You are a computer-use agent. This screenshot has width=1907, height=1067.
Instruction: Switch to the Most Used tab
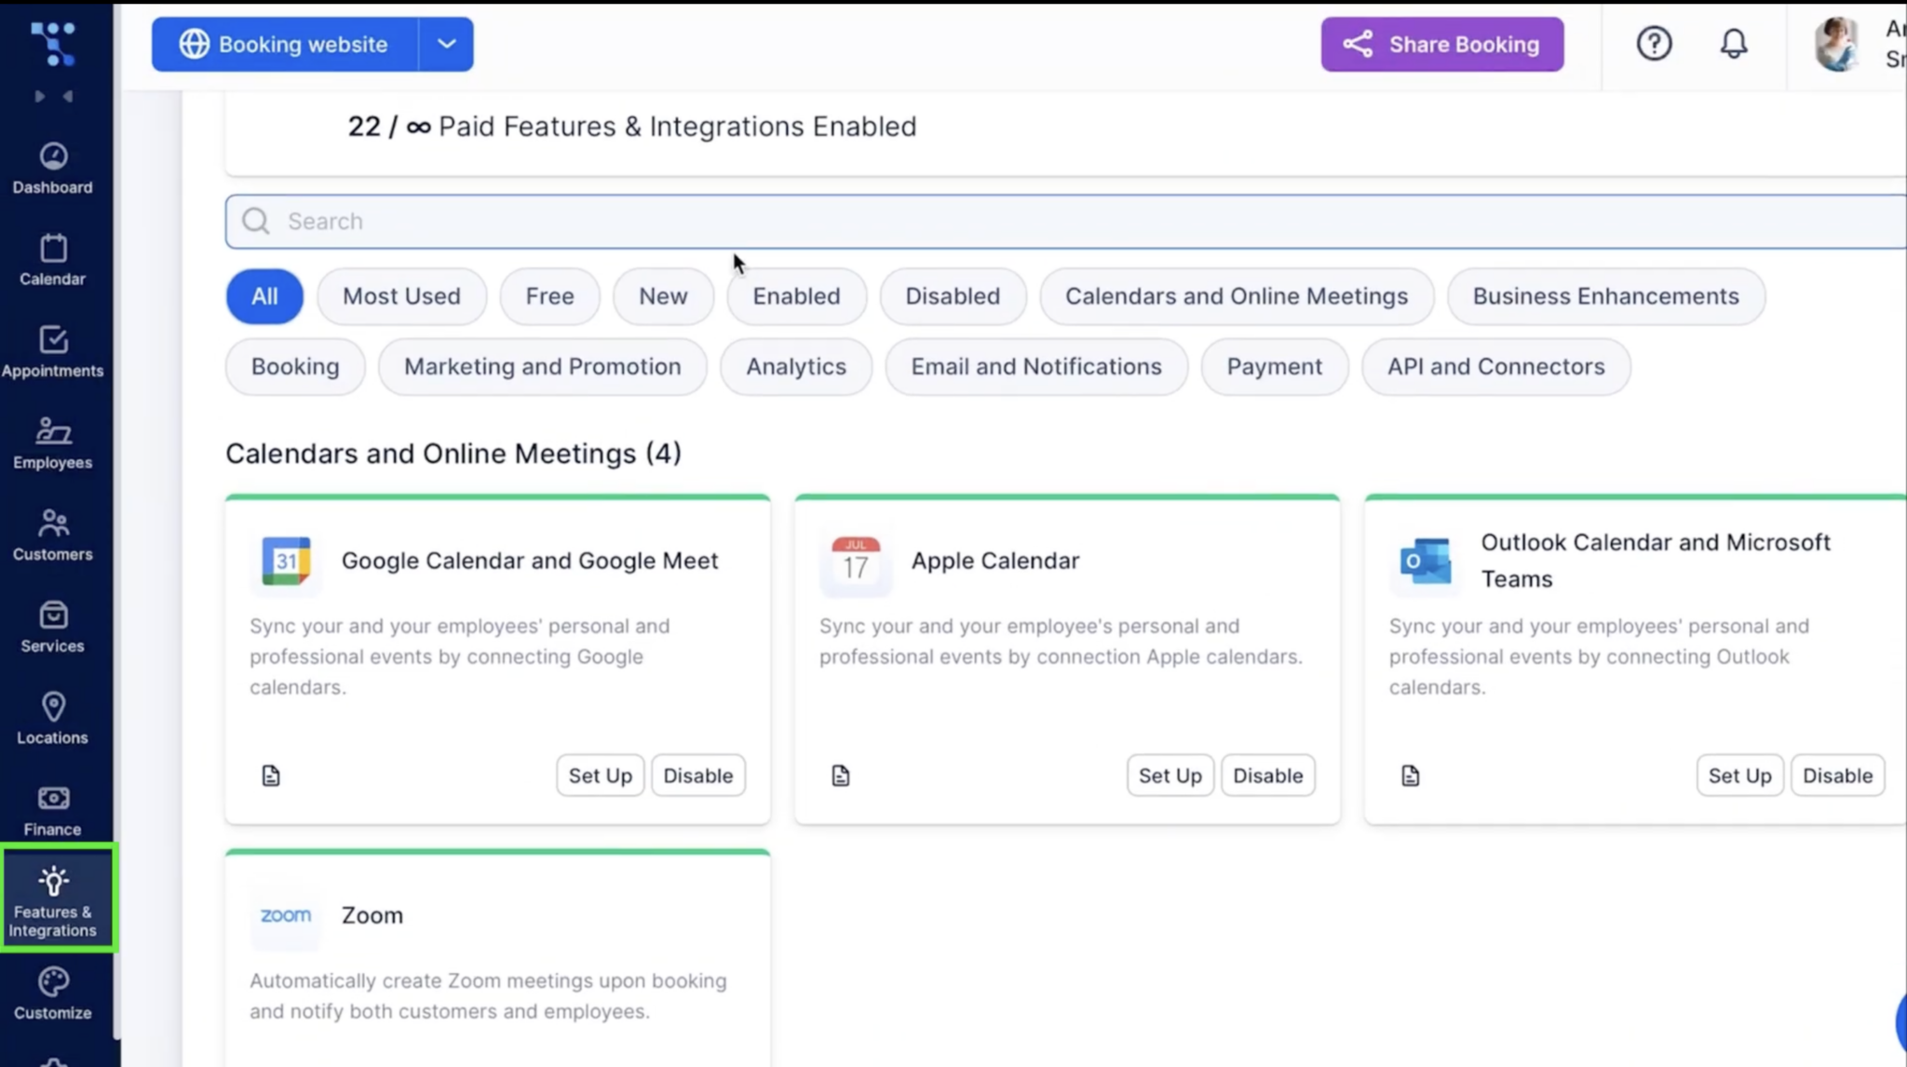[401, 296]
